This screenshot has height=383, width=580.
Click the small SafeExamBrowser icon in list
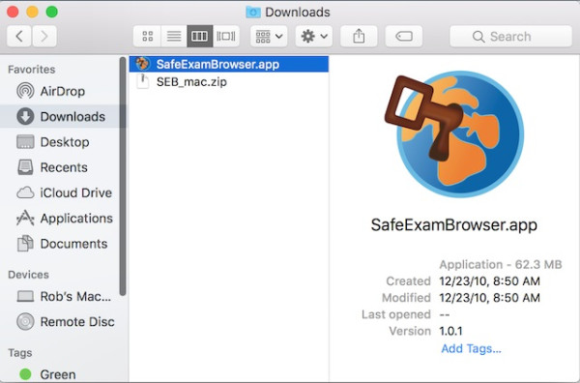(x=142, y=64)
